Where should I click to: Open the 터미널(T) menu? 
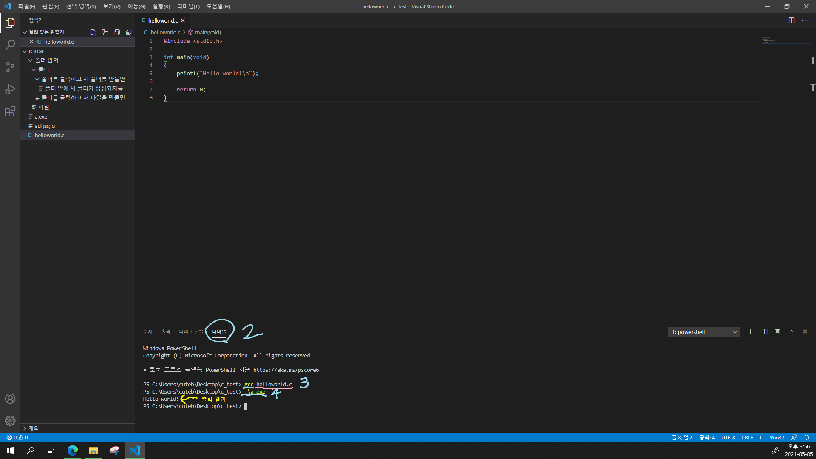click(x=188, y=6)
